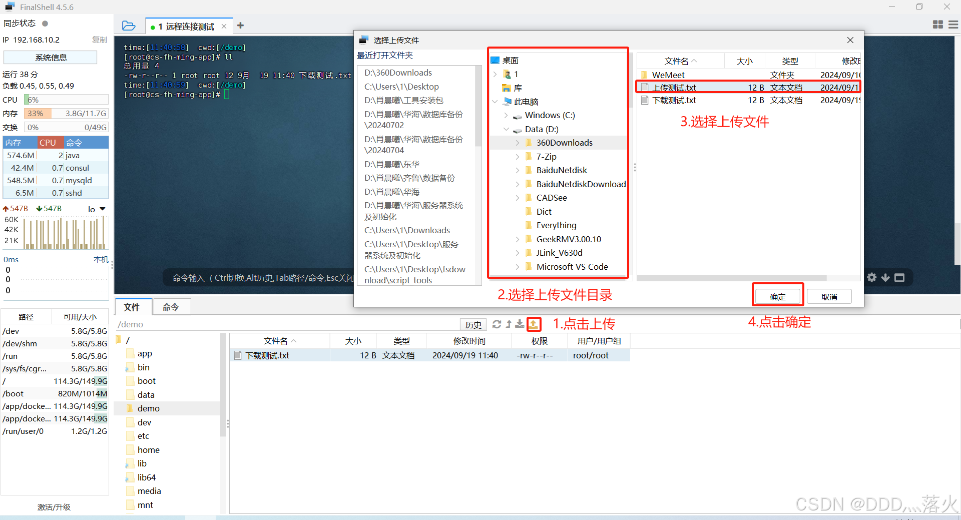This screenshot has height=520, width=961.
Task: Click the highlighted upload files icon
Action: click(534, 324)
